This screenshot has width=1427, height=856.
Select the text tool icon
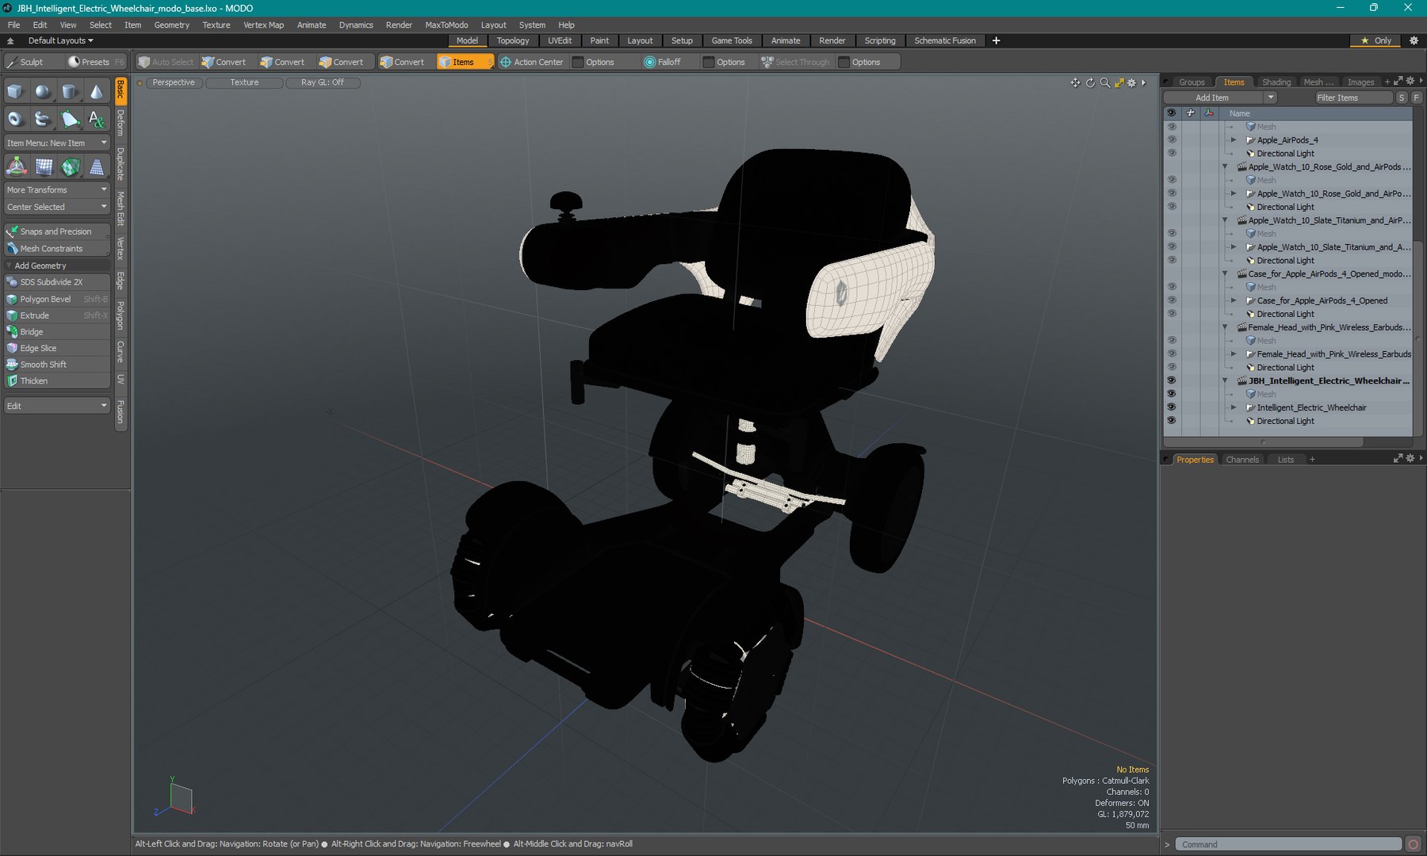click(x=96, y=119)
